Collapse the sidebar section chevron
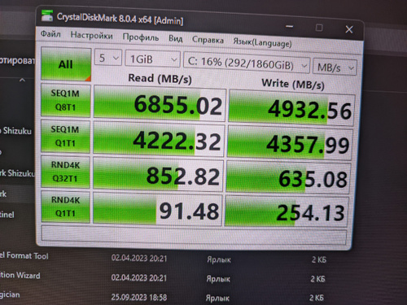Viewport: 407px width, 305px height. click(22, 81)
